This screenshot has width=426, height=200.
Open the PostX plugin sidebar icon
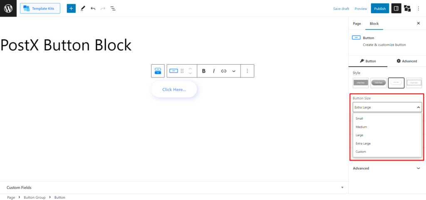coord(407,9)
